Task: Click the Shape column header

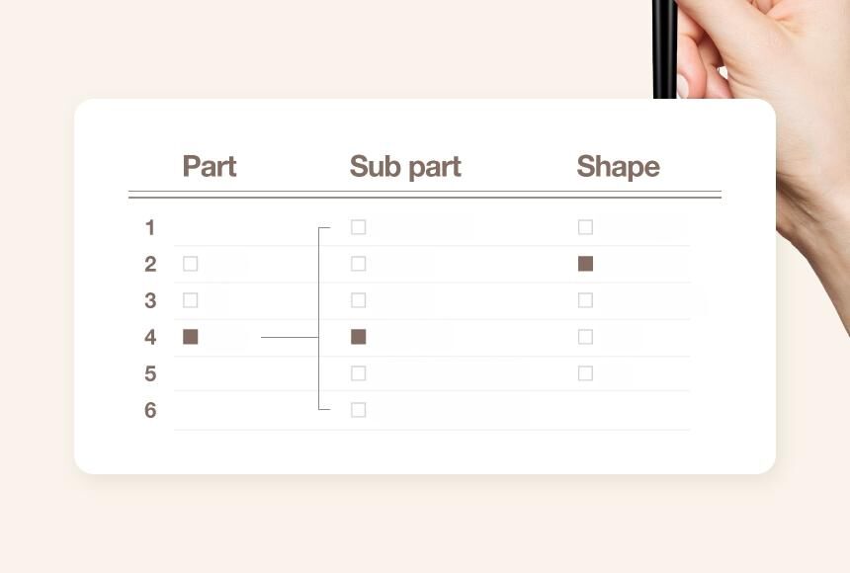Action: [618, 166]
